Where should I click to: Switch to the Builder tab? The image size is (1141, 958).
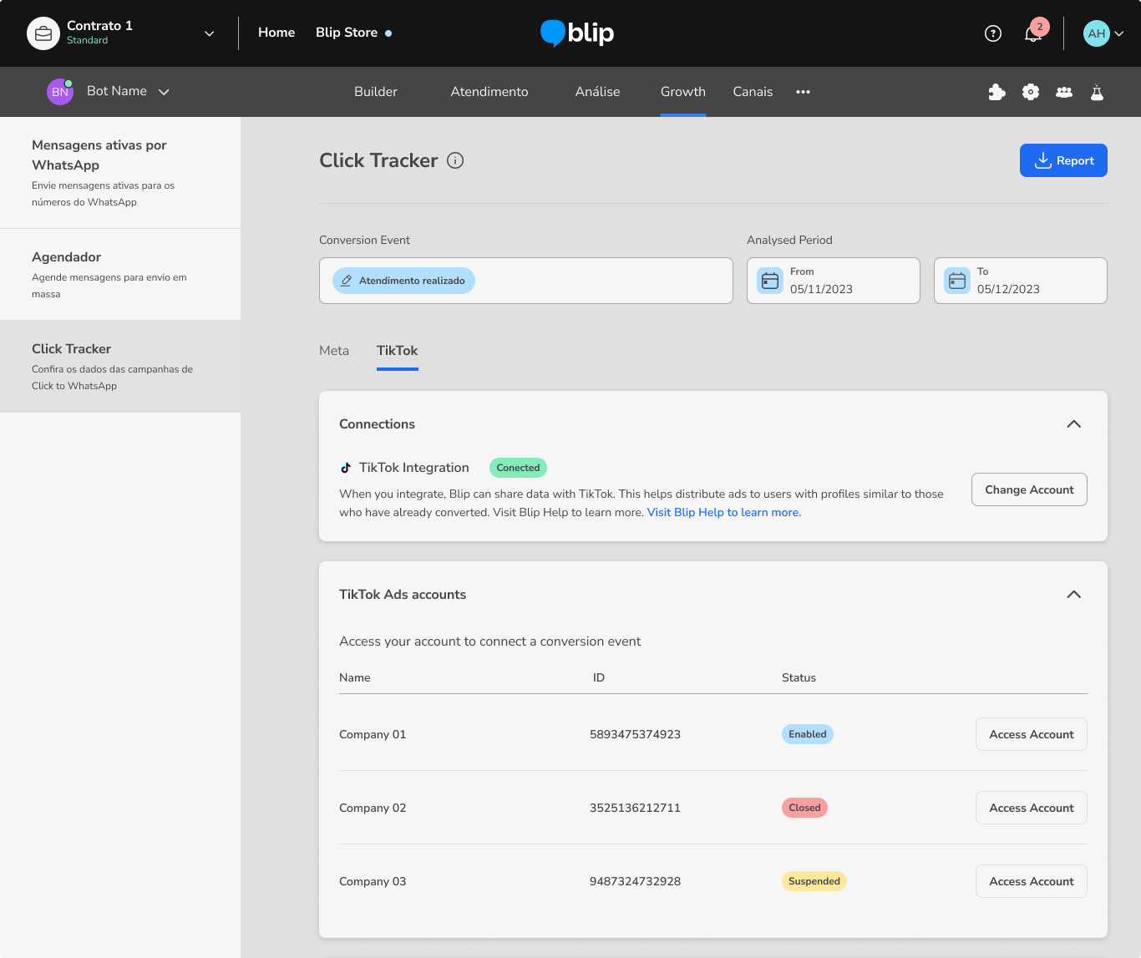coord(376,92)
